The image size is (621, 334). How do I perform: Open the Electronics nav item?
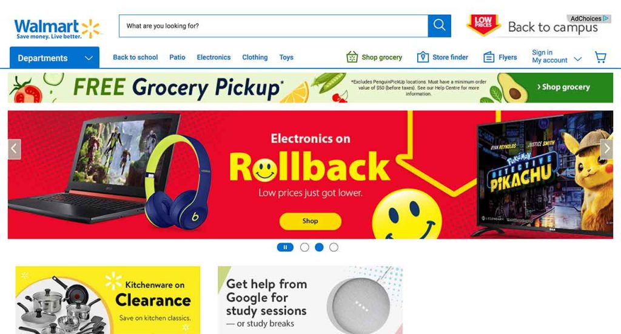tap(213, 58)
